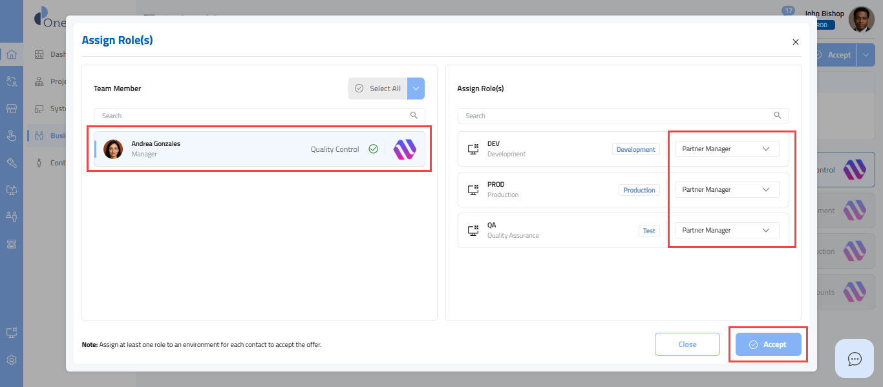Dismiss dialog with the X button
The height and width of the screenshot is (387, 883).
[x=795, y=42]
